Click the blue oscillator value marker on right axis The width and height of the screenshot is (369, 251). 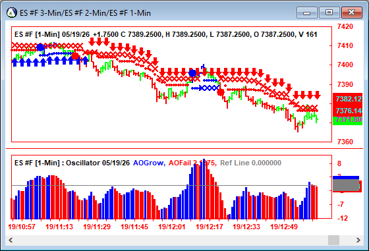(x=346, y=178)
